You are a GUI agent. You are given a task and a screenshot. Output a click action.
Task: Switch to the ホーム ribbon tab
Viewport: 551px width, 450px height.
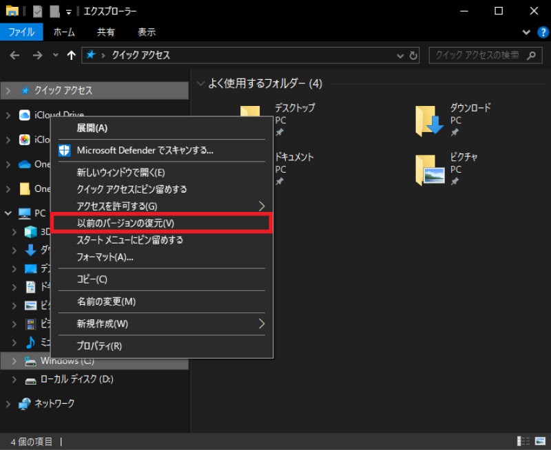tap(64, 32)
